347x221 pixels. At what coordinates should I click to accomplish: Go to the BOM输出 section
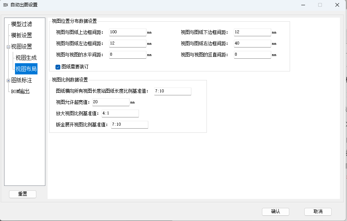point(20,92)
